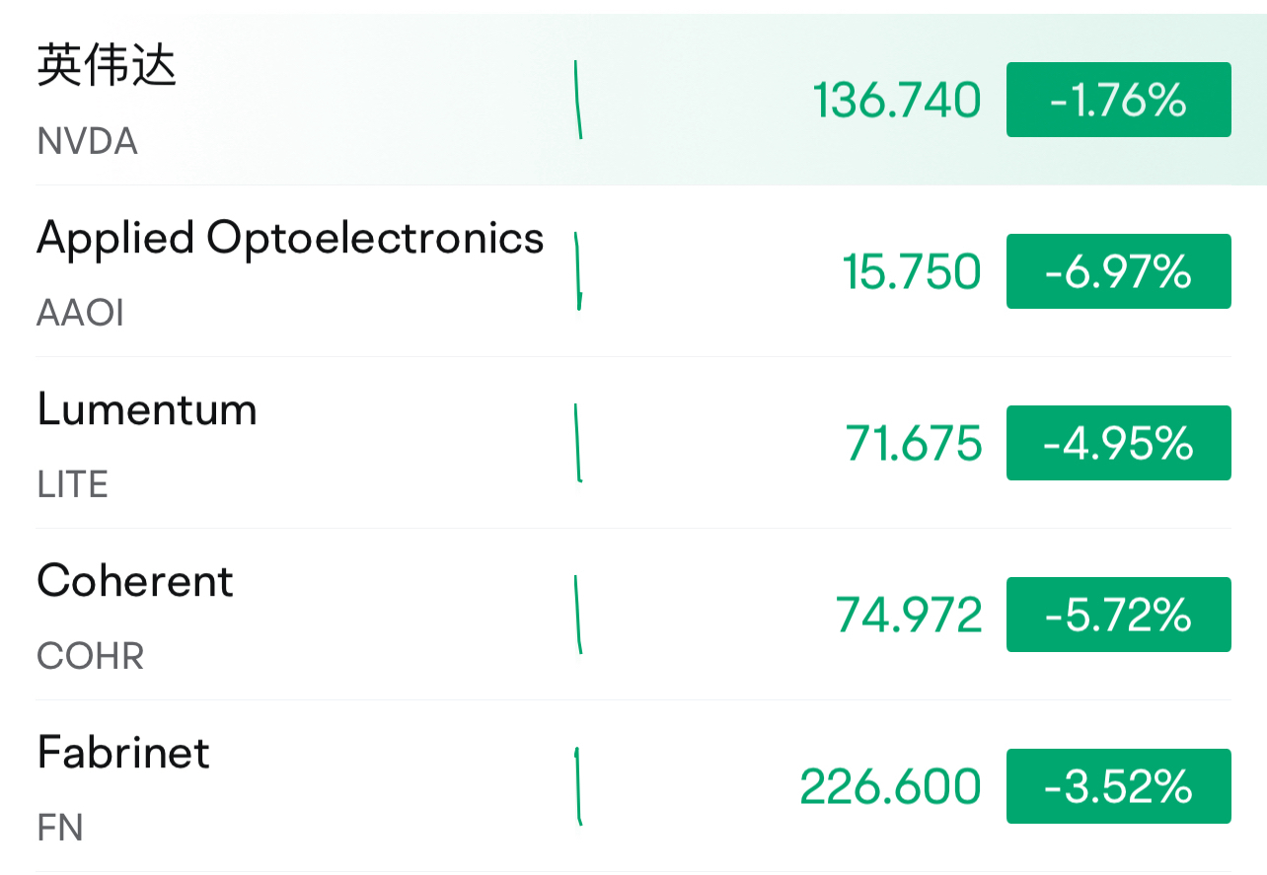Click Coherent price 74.972

(x=909, y=616)
